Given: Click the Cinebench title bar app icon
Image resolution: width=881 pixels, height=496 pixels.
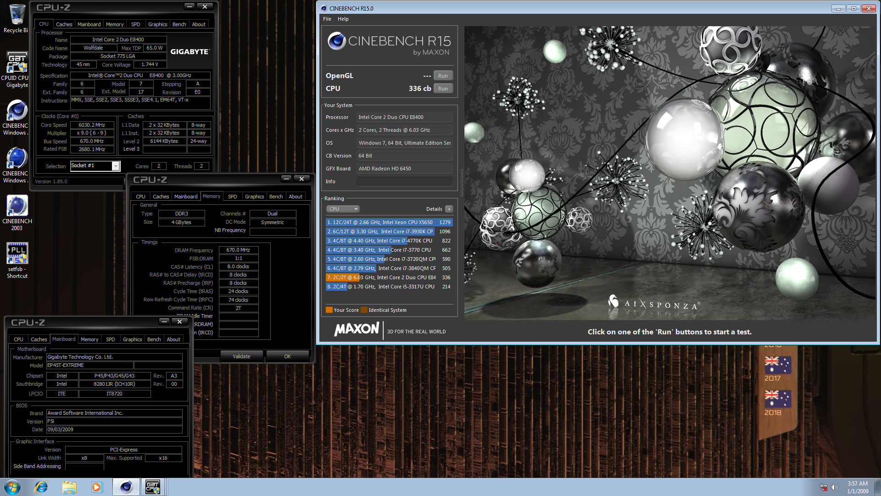Looking at the screenshot, I should (324, 8).
